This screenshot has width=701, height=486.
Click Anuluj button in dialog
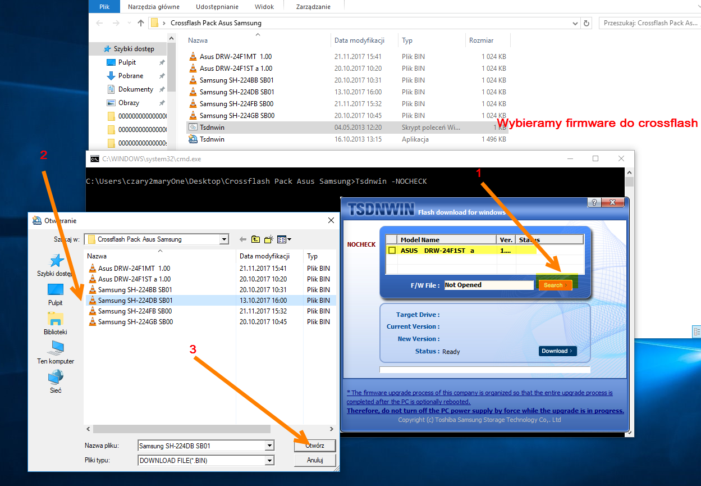pos(315,460)
